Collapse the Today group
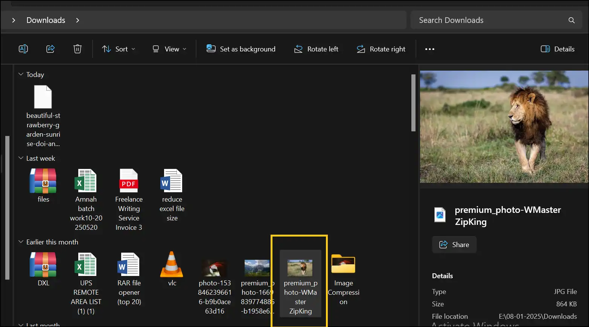The width and height of the screenshot is (589, 327). point(21,74)
